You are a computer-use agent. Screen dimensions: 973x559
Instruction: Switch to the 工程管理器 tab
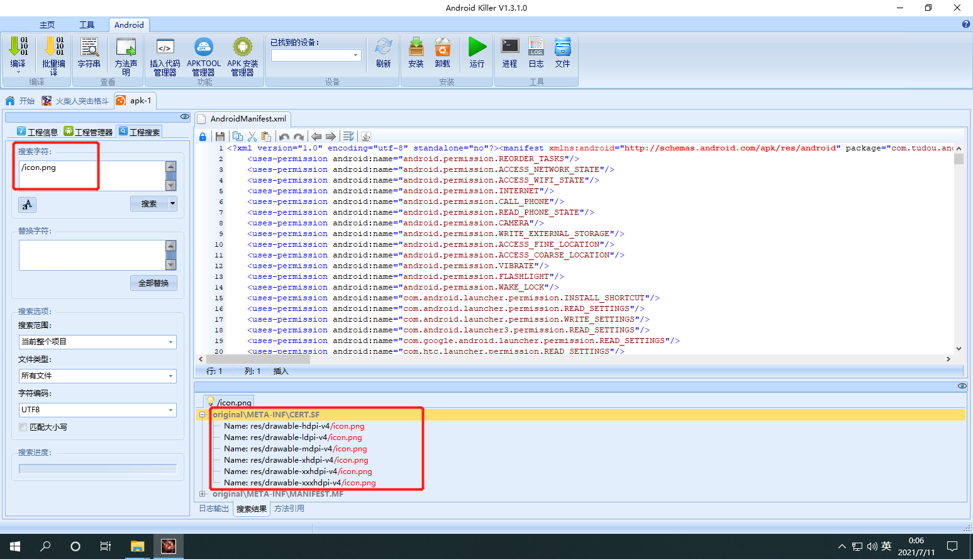[89, 132]
